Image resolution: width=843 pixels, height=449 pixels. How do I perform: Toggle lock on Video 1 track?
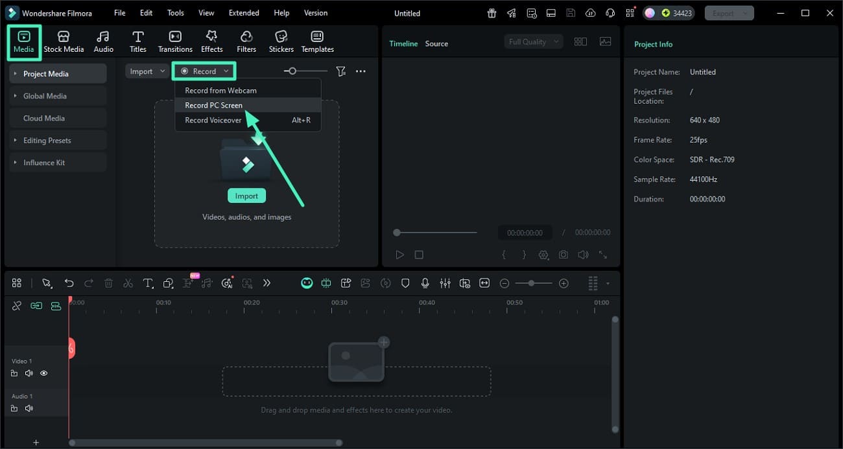14,373
